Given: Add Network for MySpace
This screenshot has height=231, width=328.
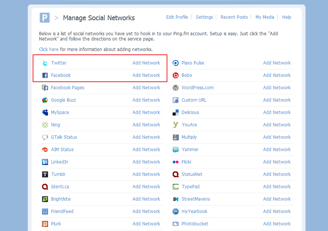Looking at the screenshot, I should [x=146, y=112].
